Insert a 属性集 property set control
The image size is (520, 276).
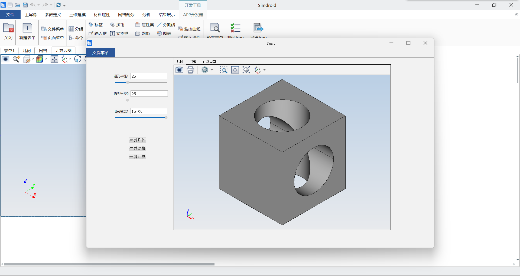click(145, 25)
